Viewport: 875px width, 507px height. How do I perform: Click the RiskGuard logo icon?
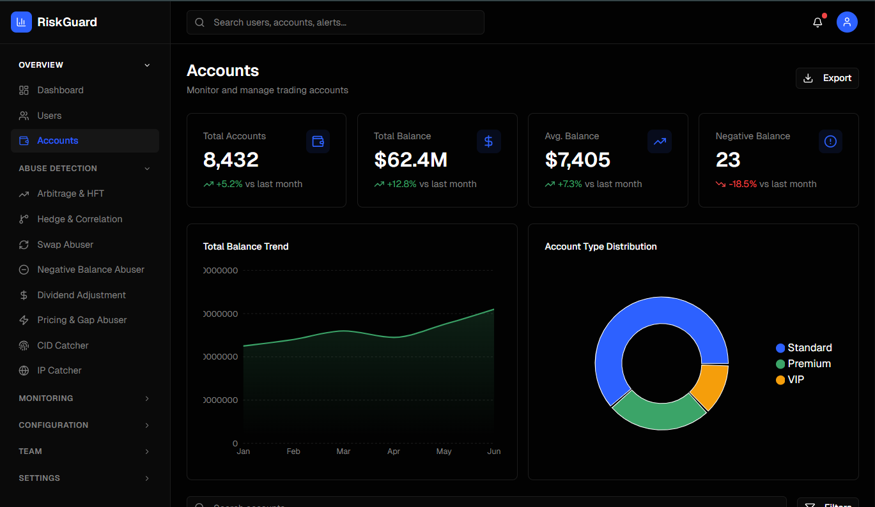pyautogui.click(x=21, y=22)
